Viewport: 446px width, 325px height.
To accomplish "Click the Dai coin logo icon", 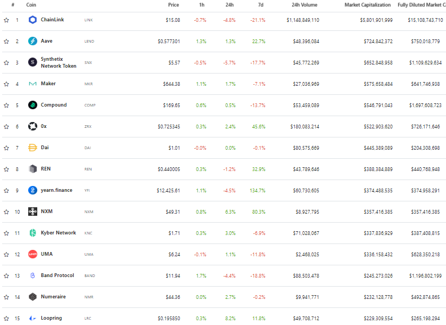I will point(32,148).
